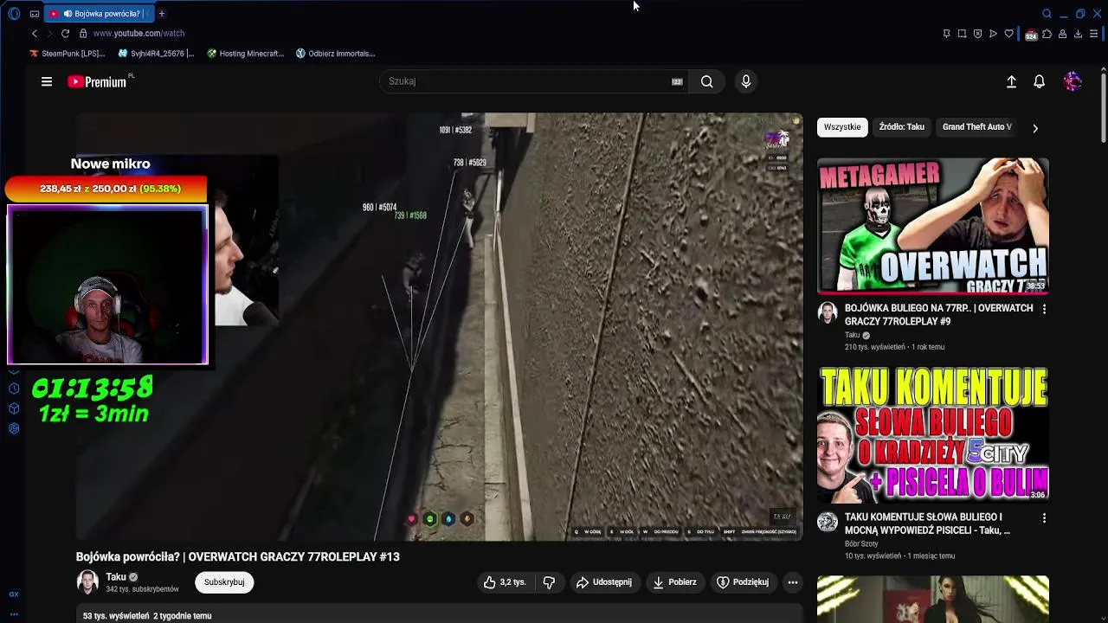The image size is (1108, 623).
Task: Select the Grand Theft Auto V chip
Action: [976, 127]
